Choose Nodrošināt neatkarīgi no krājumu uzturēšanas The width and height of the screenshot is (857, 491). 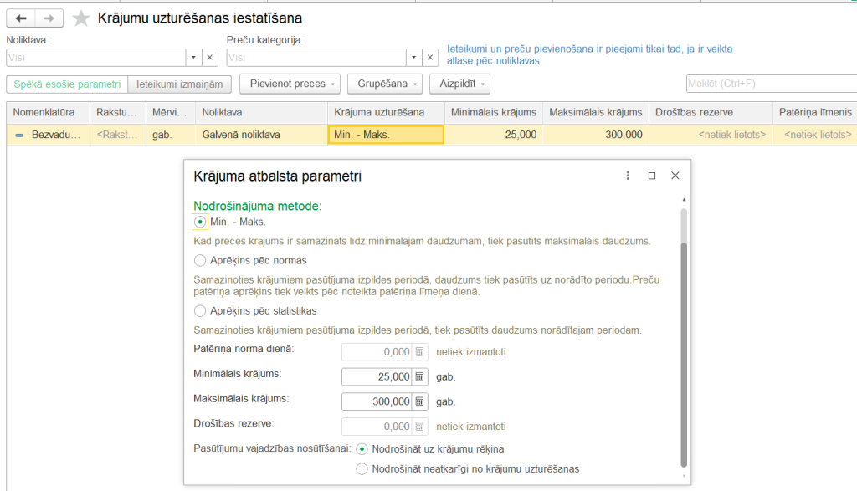coord(362,469)
